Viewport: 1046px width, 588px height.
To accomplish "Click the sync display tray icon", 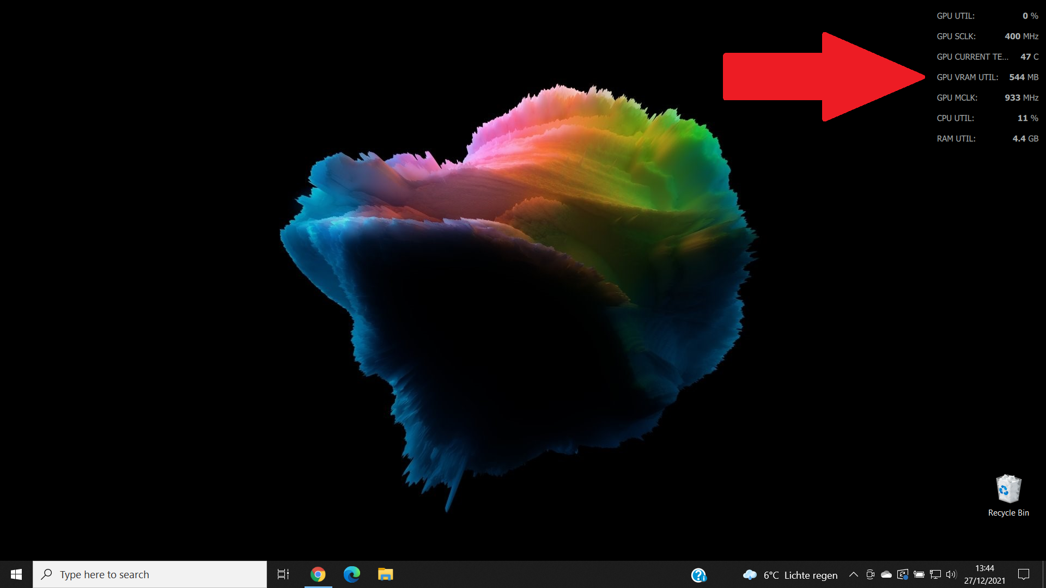I will coord(903,574).
